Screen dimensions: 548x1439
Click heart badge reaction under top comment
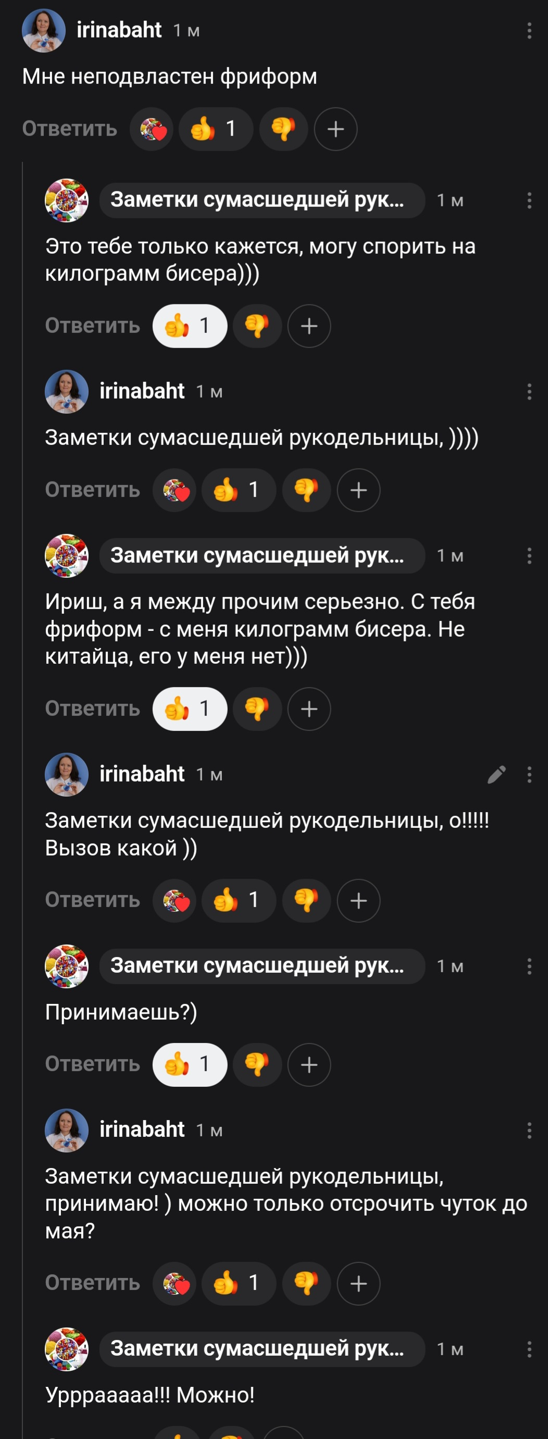152,129
